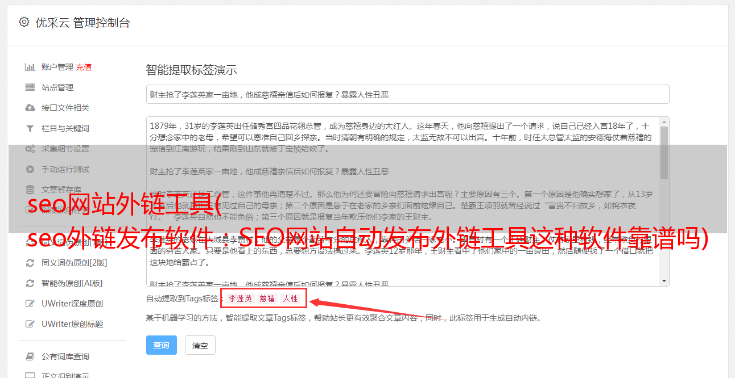Screen dimensions: 735x378
Task: Click the red 充值 link
Action: tap(84, 67)
